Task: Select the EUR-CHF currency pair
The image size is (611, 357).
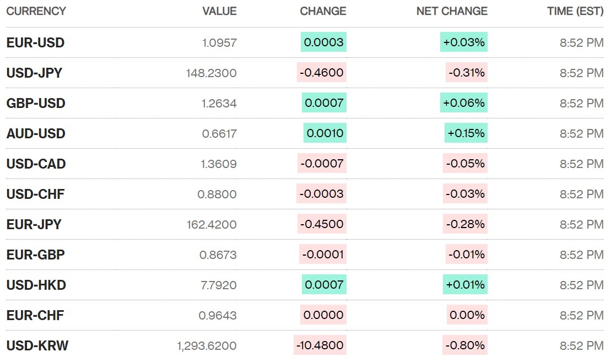Action: point(35,315)
